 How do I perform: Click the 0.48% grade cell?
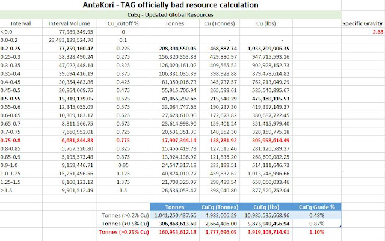[x=317, y=216]
